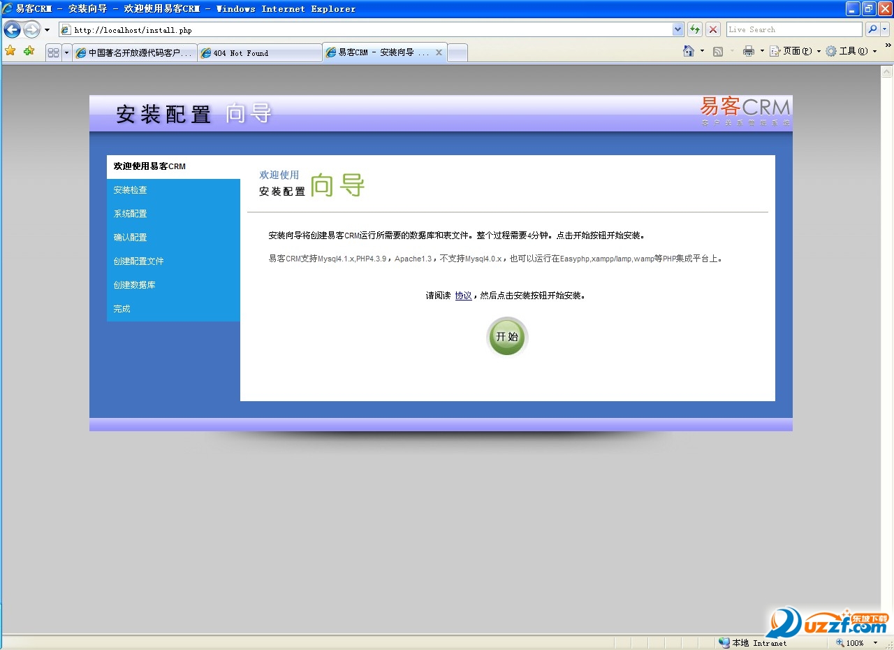Select the 系统配置 step in sidebar
Viewport: 894px width, 650px height.
[x=173, y=214]
